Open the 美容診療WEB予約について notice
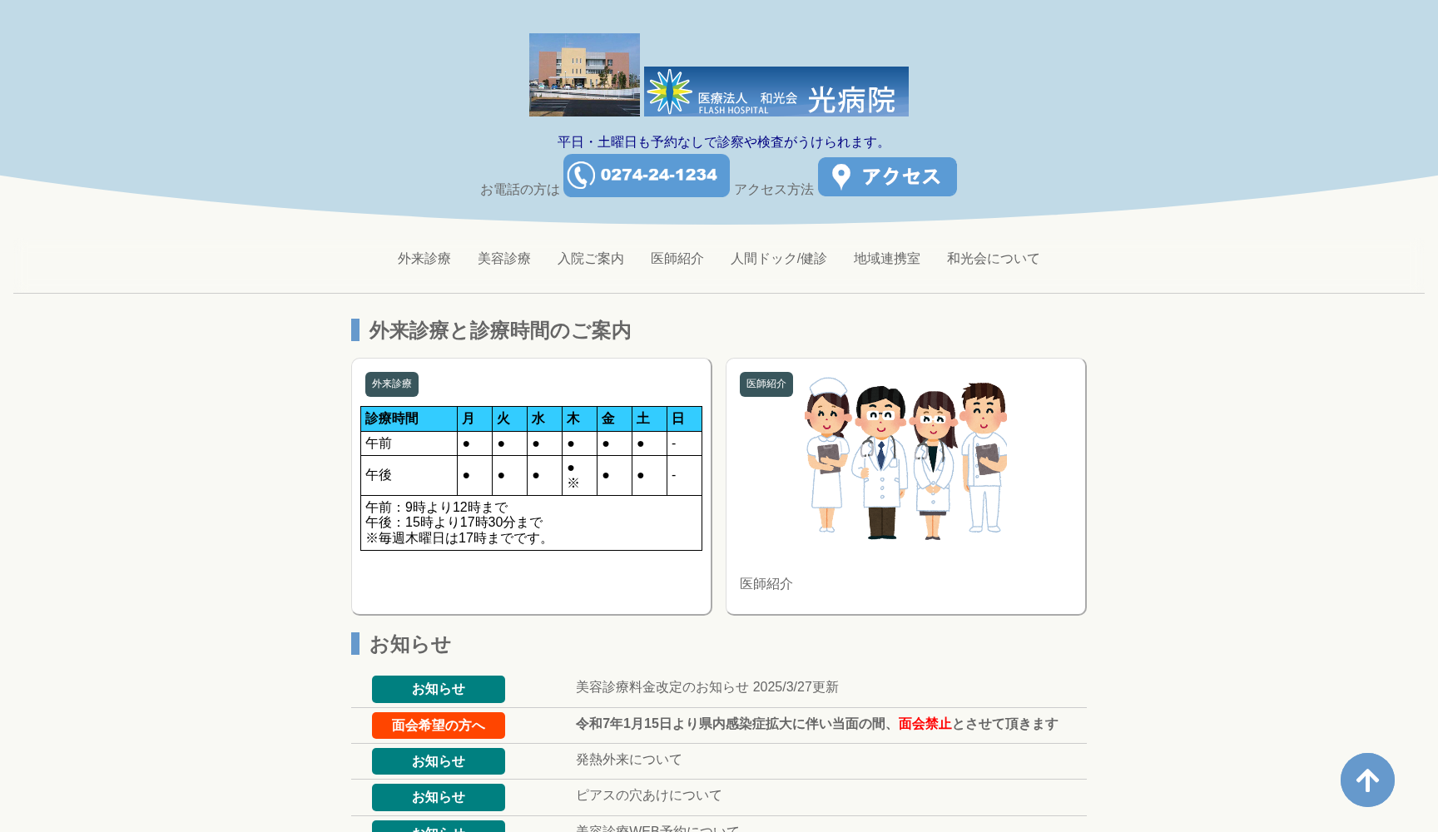The width and height of the screenshot is (1438, 832). point(657,829)
